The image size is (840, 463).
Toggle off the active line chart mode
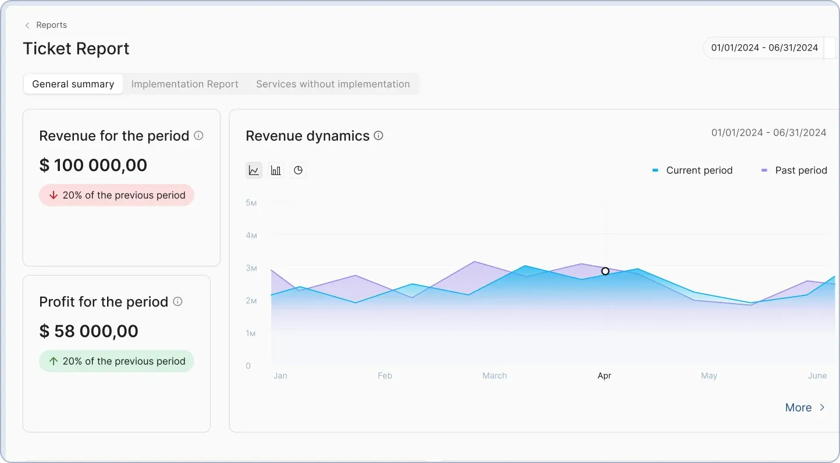click(x=254, y=170)
